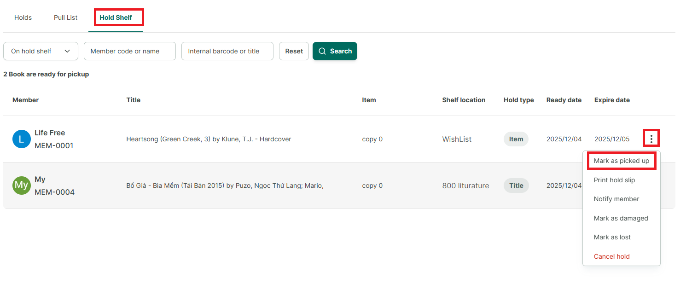Image resolution: width=686 pixels, height=290 pixels.
Task: Run the green Search button
Action: tap(335, 51)
